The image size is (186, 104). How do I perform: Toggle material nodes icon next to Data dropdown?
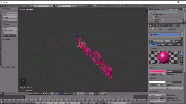(173, 42)
